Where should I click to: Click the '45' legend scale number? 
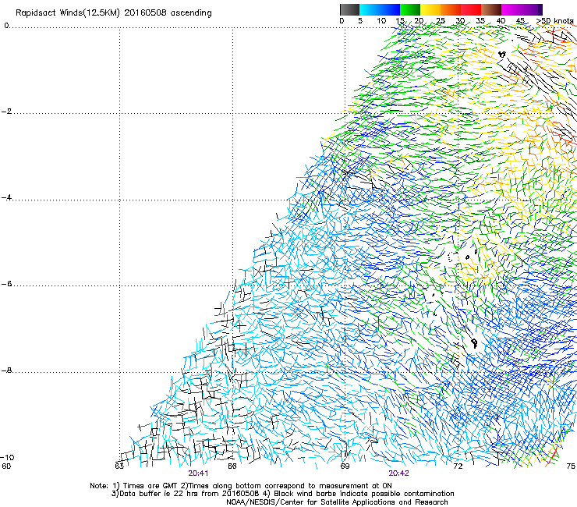click(x=520, y=20)
